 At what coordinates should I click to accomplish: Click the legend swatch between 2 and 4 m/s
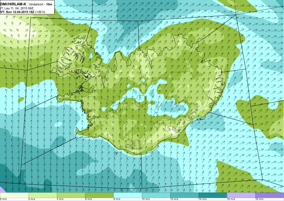43,195
